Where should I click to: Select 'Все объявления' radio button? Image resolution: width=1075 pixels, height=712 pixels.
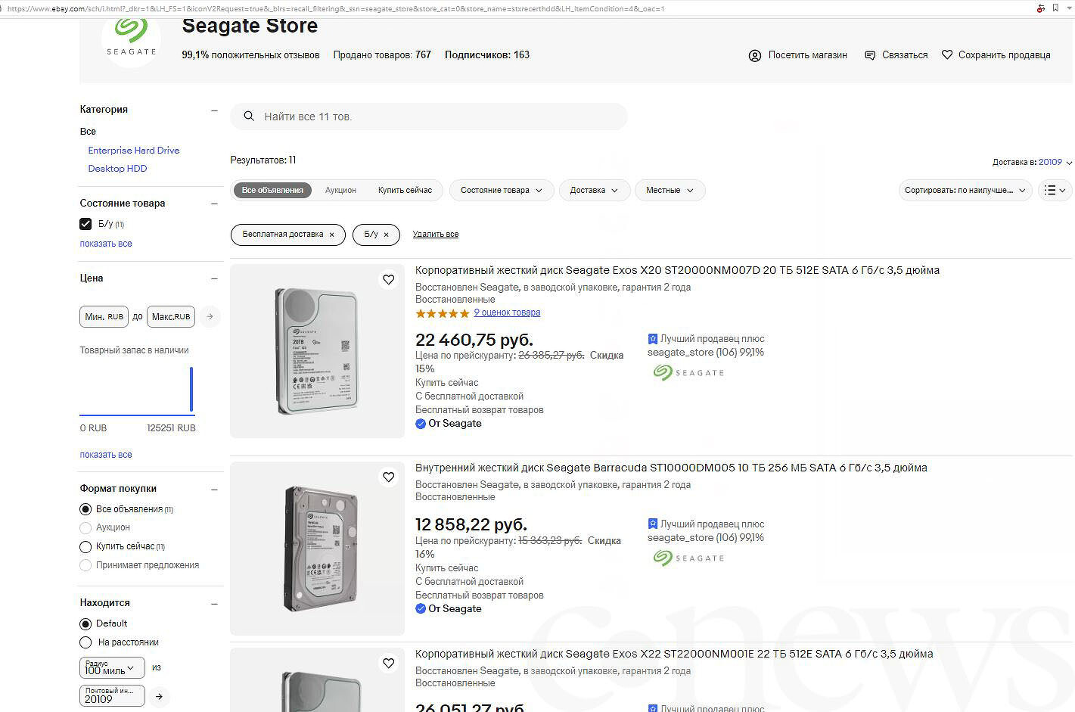(x=85, y=509)
